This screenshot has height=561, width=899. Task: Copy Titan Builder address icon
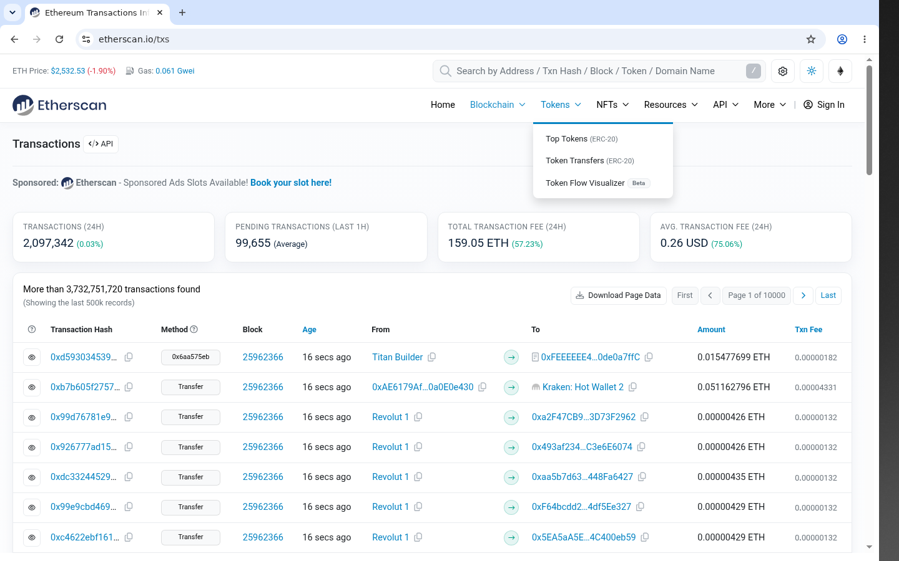[x=431, y=357]
